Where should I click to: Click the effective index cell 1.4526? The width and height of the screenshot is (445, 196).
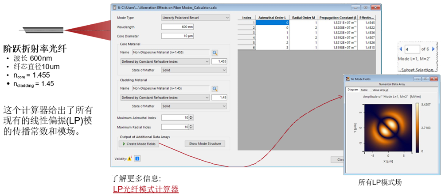367,43
